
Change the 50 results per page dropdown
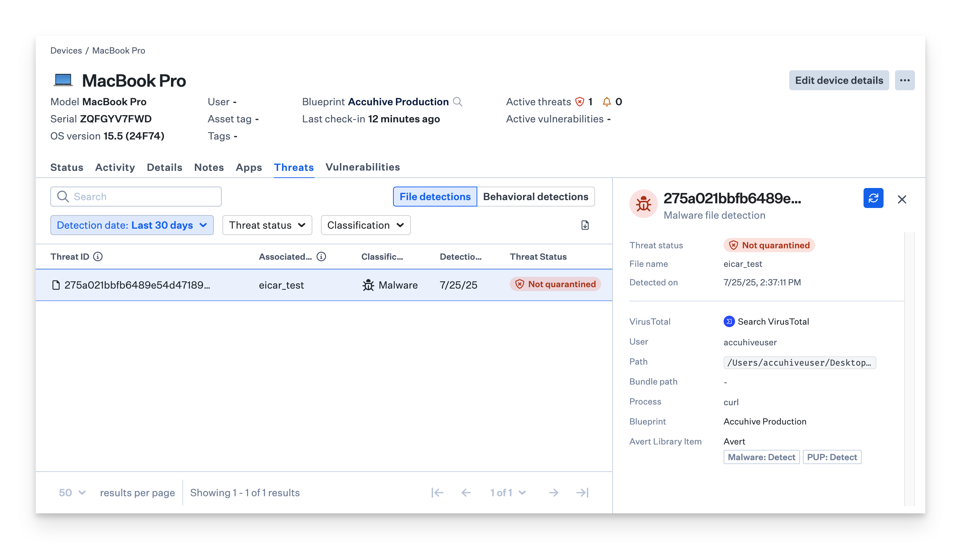click(72, 492)
